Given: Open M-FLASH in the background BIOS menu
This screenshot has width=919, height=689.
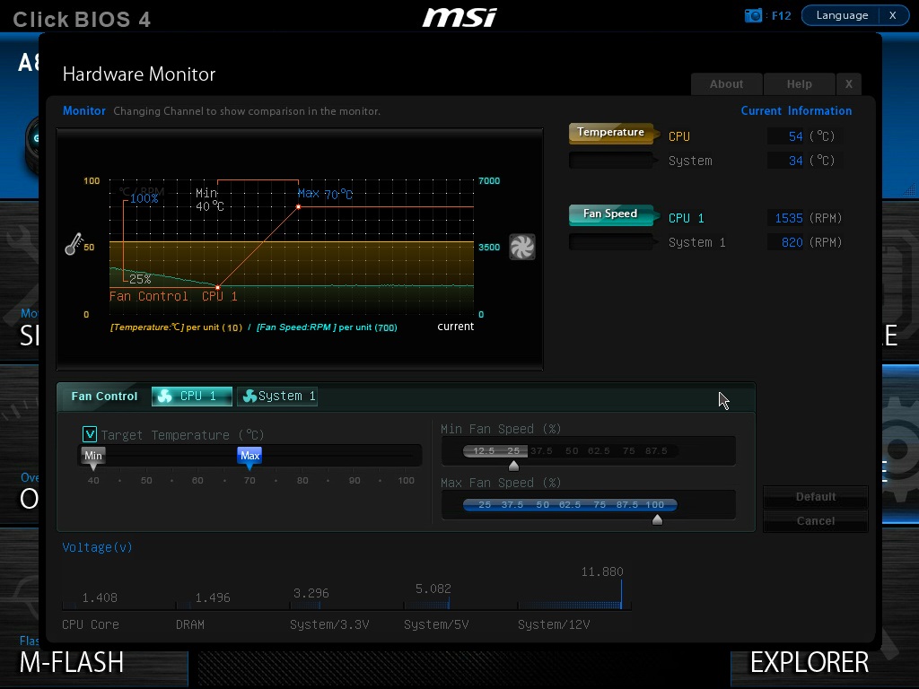Looking at the screenshot, I should click(71, 663).
